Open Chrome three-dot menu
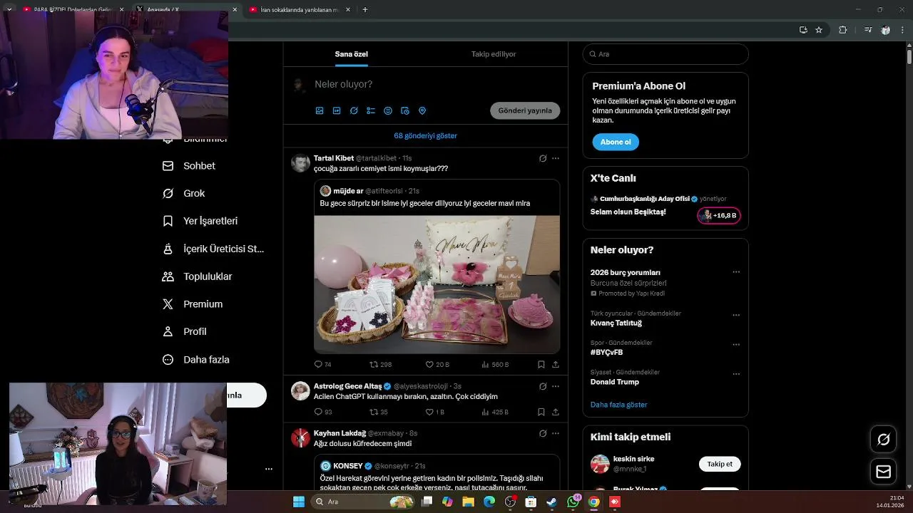The image size is (913, 513). 903,30
